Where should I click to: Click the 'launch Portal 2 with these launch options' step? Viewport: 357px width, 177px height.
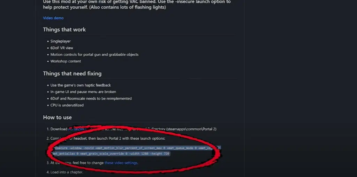tap(108, 139)
